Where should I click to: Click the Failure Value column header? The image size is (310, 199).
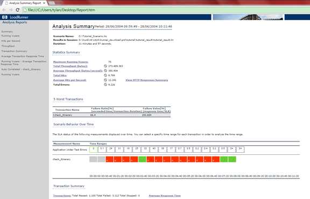pos(156,110)
